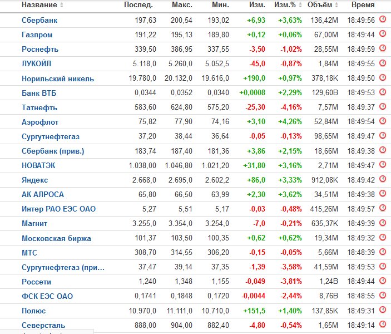The height and width of the screenshot is (334, 391).
Task: Click Банк ВТБ volume 129,60B
Action: pyautogui.click(x=325, y=92)
